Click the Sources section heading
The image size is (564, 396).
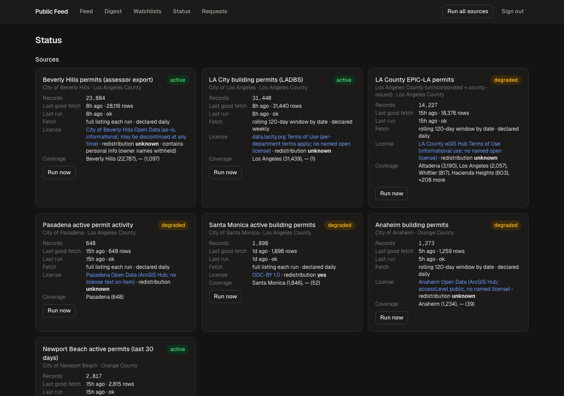(47, 59)
